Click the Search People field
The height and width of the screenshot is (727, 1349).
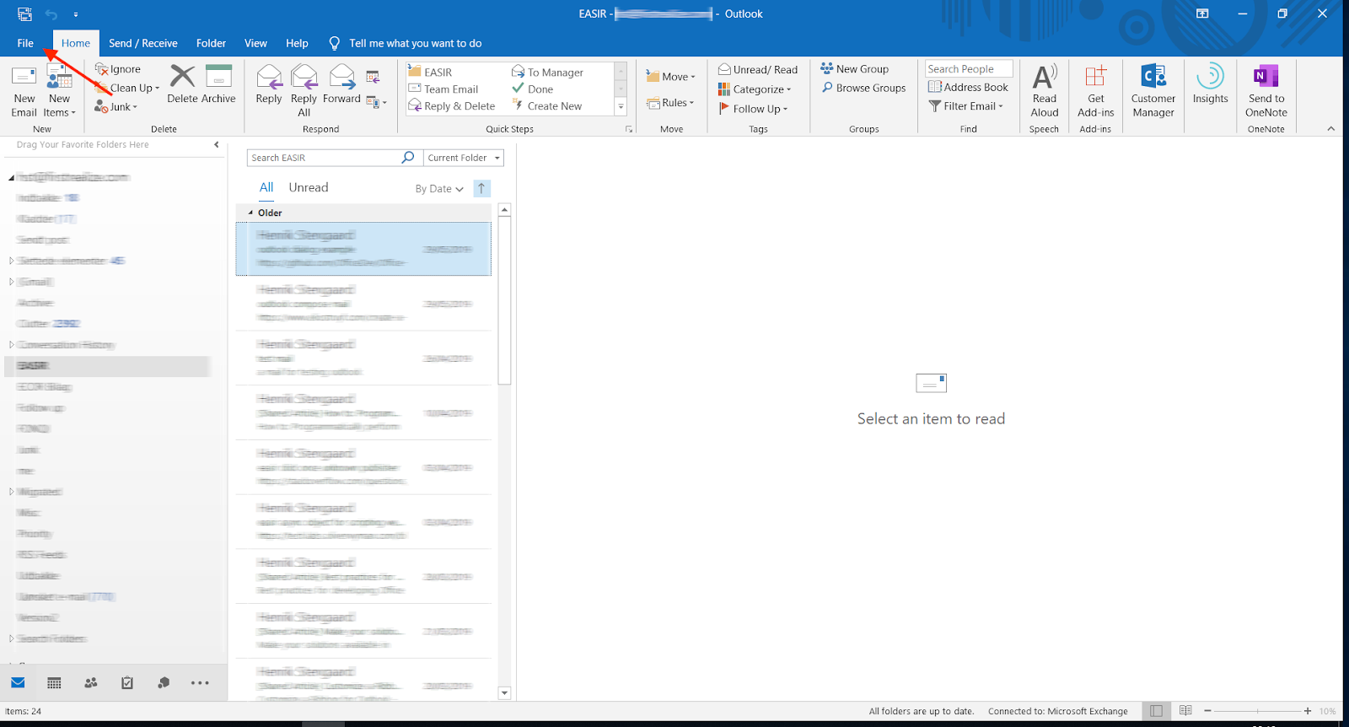[x=969, y=69]
